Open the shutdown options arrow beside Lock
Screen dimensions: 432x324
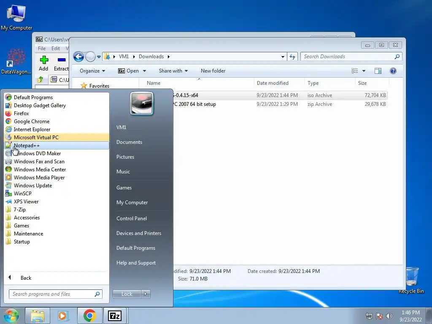coord(146,294)
